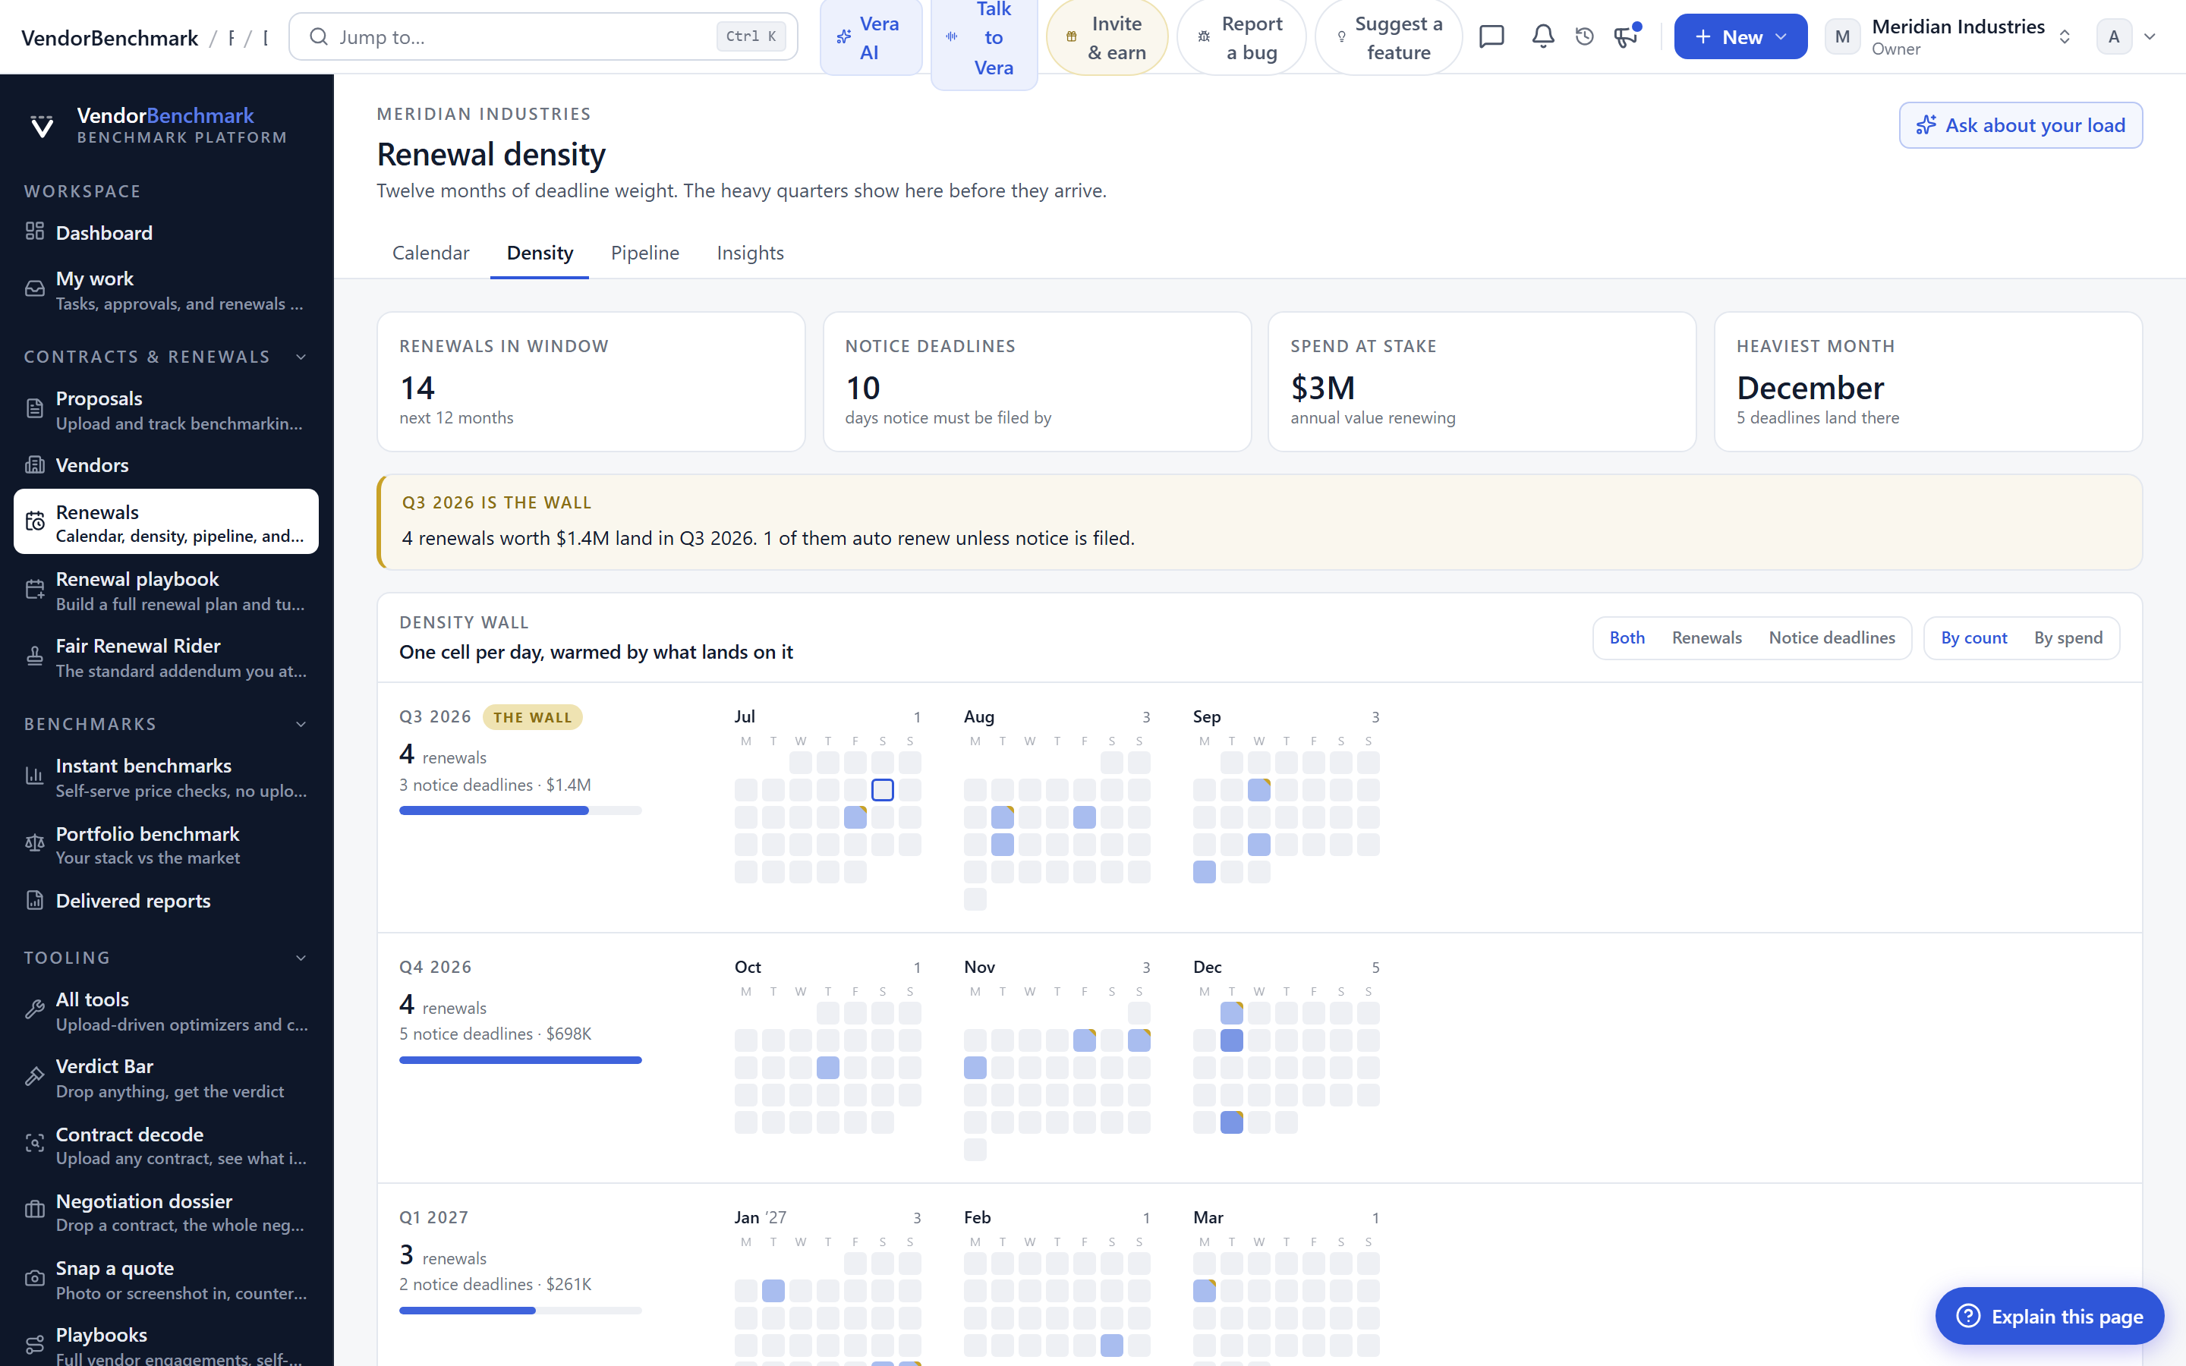
Task: Collapse the Benchmarks sidebar section
Action: click(301, 725)
